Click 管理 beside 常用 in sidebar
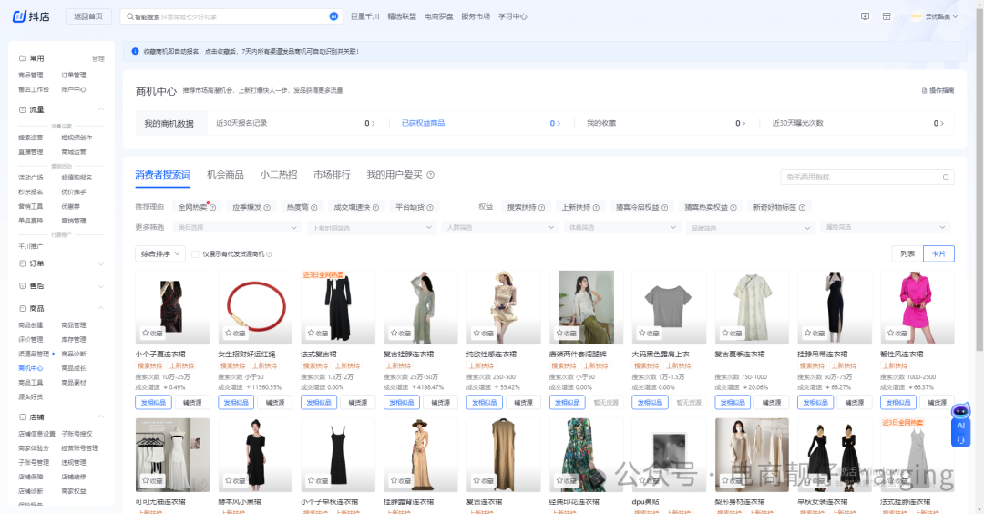The height and width of the screenshot is (514, 984). click(98, 58)
